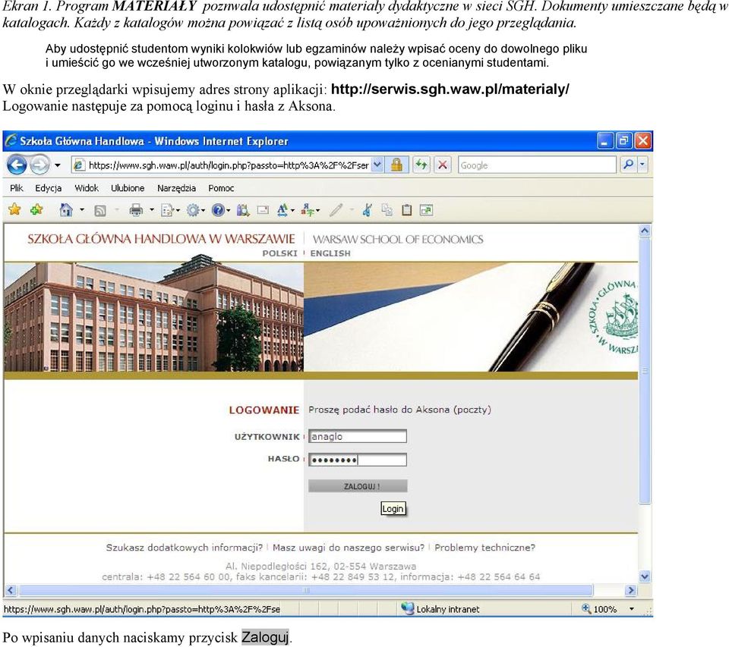Viewport: 729px width, 647px height.
Task: Click the RSS feeds icon
Action: 100,211
